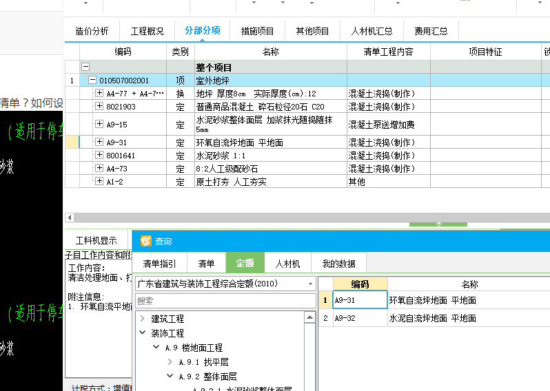Expand row A4-77 + A4-7
Screen dimensions: 550x391
(x=99, y=93)
